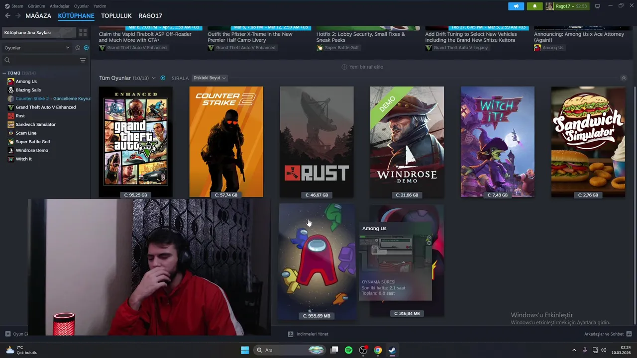
Task: Open the notifications bell button
Action: 534,6
